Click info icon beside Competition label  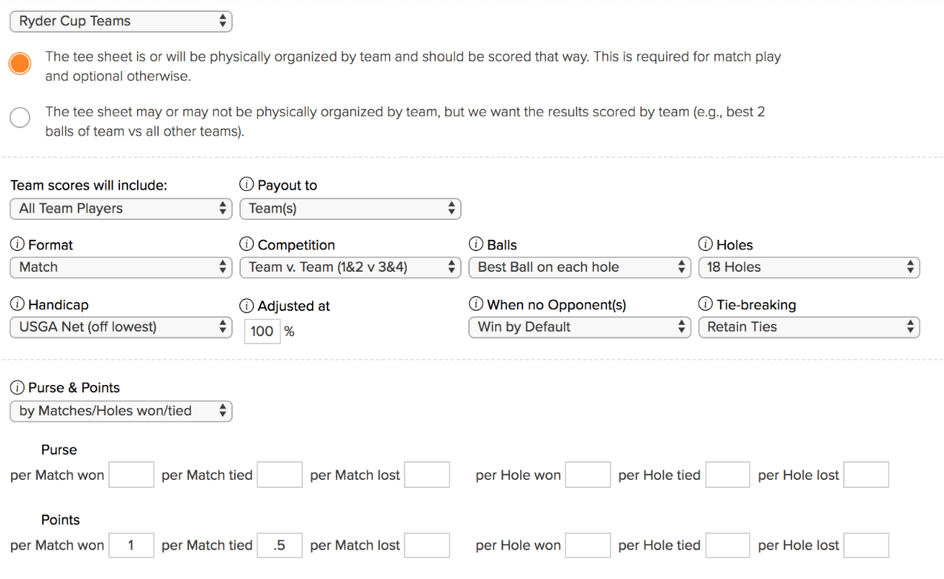pos(246,244)
